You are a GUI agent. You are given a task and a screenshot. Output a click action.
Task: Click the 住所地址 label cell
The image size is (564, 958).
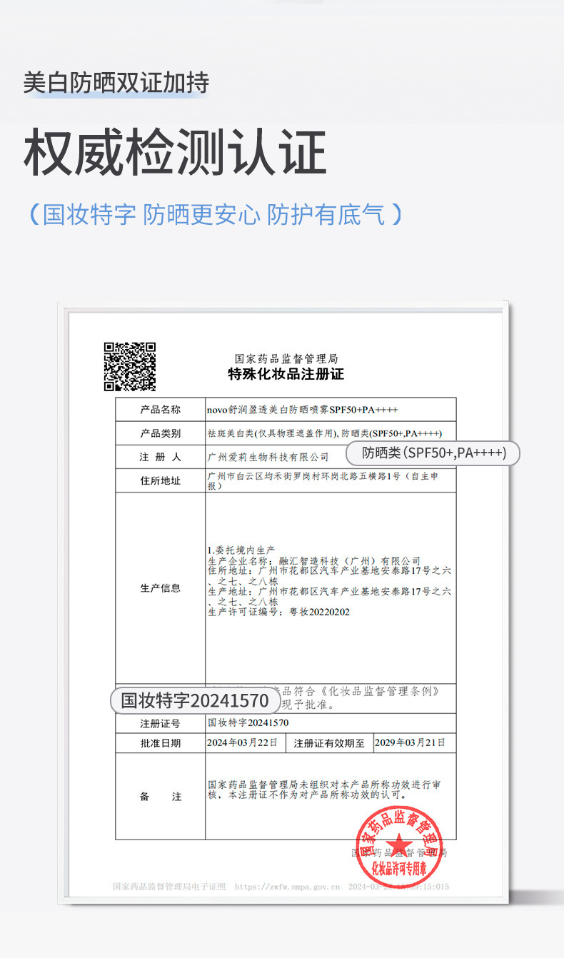161,480
